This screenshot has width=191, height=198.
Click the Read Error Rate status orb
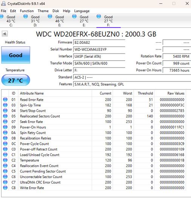(5, 100)
